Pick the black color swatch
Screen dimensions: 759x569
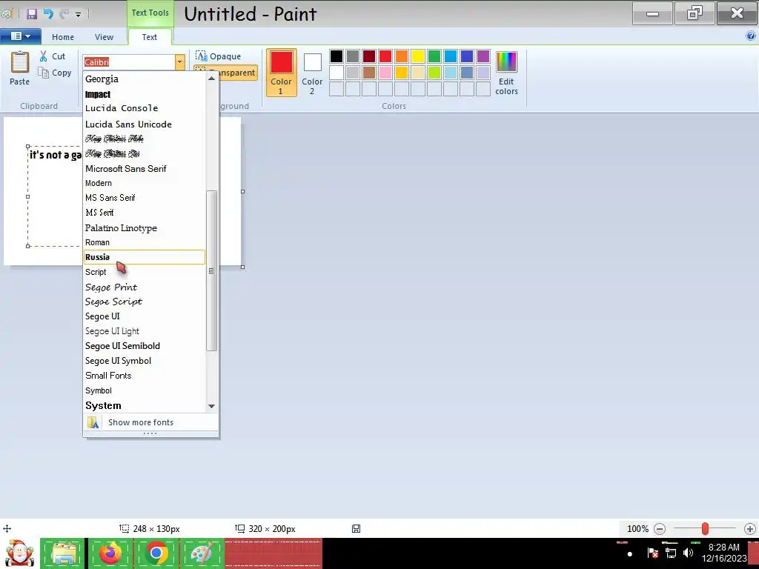pos(337,56)
